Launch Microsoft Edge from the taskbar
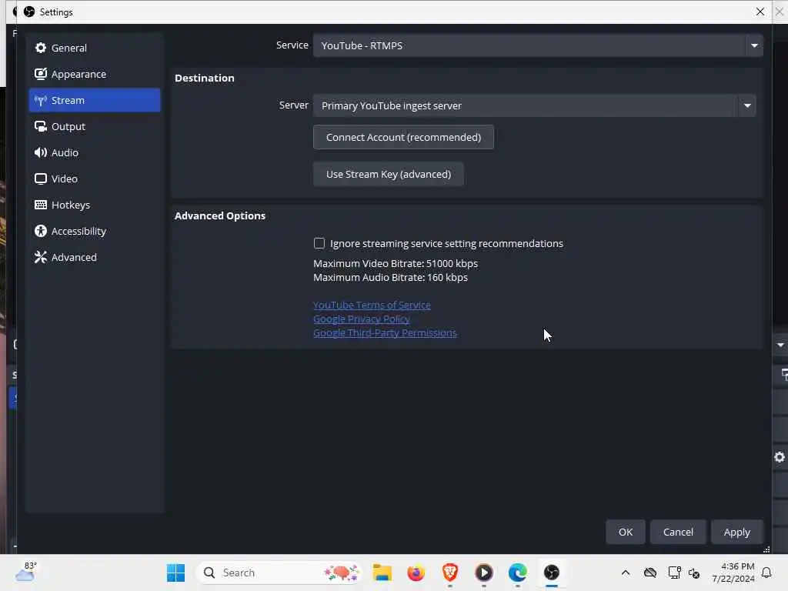Viewport: 788px width, 591px height. click(518, 573)
